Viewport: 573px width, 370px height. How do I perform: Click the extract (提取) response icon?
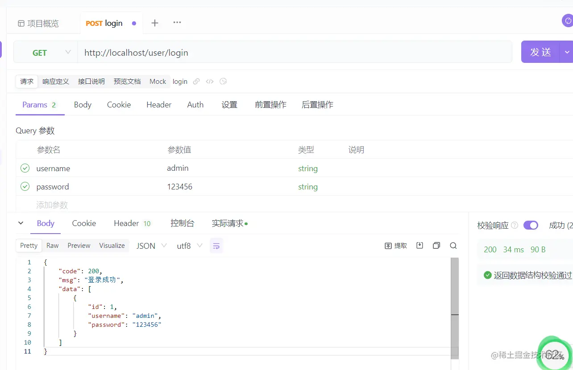point(396,246)
